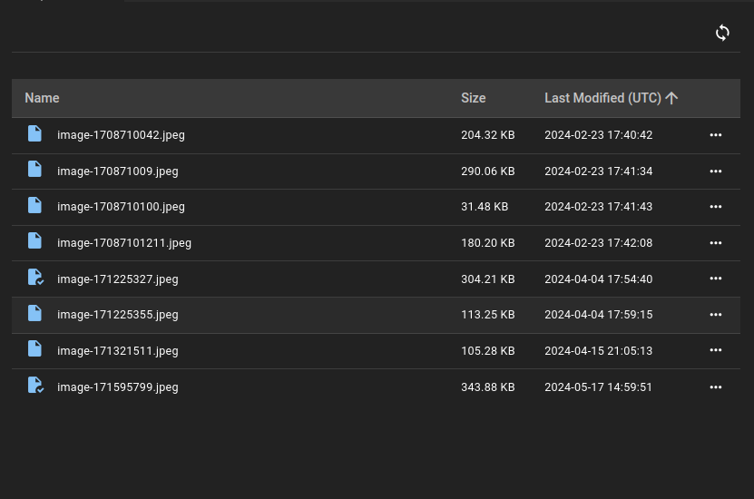Select file name image-1708710100.jpeg
Screen dimensions: 754x499
tap(122, 207)
